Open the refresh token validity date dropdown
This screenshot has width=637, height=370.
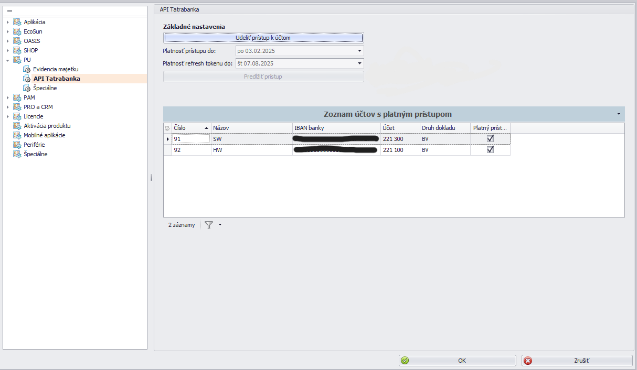click(x=359, y=63)
